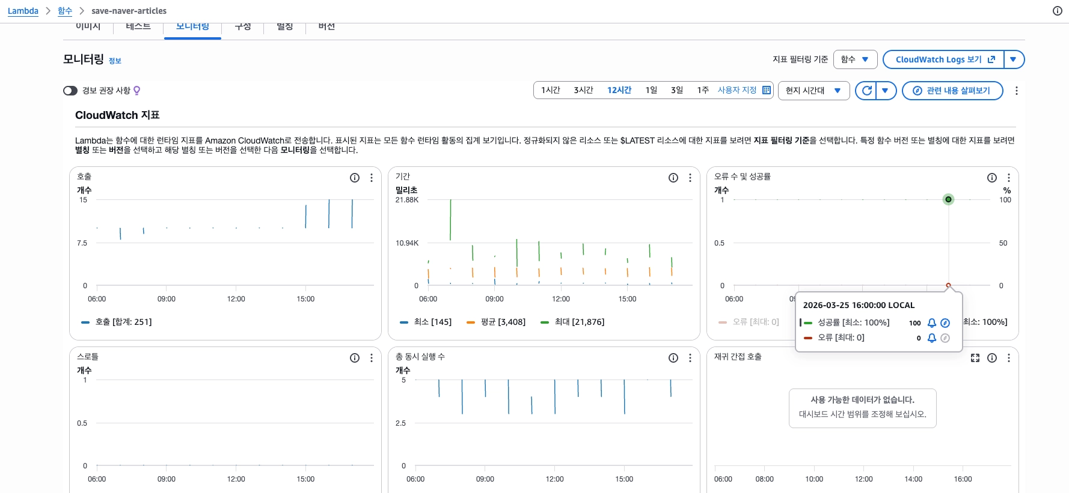The width and height of the screenshot is (1069, 493).
Task: Click the 관련 내용 살펴보기 button
Action: pos(952,91)
